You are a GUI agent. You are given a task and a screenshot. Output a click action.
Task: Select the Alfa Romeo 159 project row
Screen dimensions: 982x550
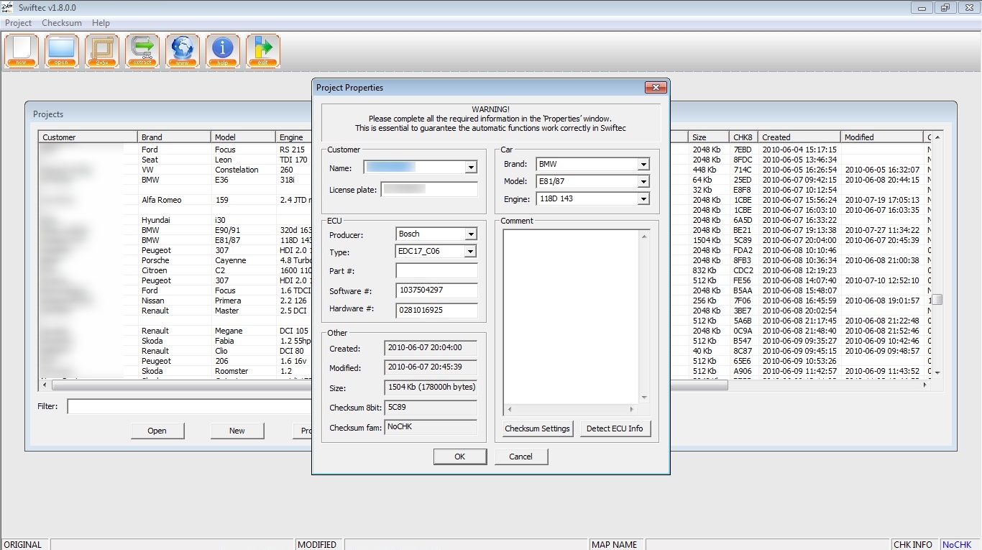click(175, 200)
